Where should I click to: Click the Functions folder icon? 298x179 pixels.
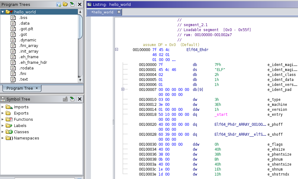9,119
